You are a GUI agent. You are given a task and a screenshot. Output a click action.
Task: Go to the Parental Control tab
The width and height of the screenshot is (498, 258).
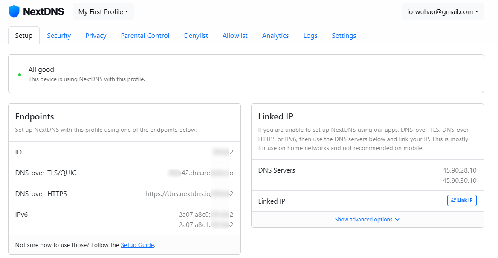coord(145,35)
